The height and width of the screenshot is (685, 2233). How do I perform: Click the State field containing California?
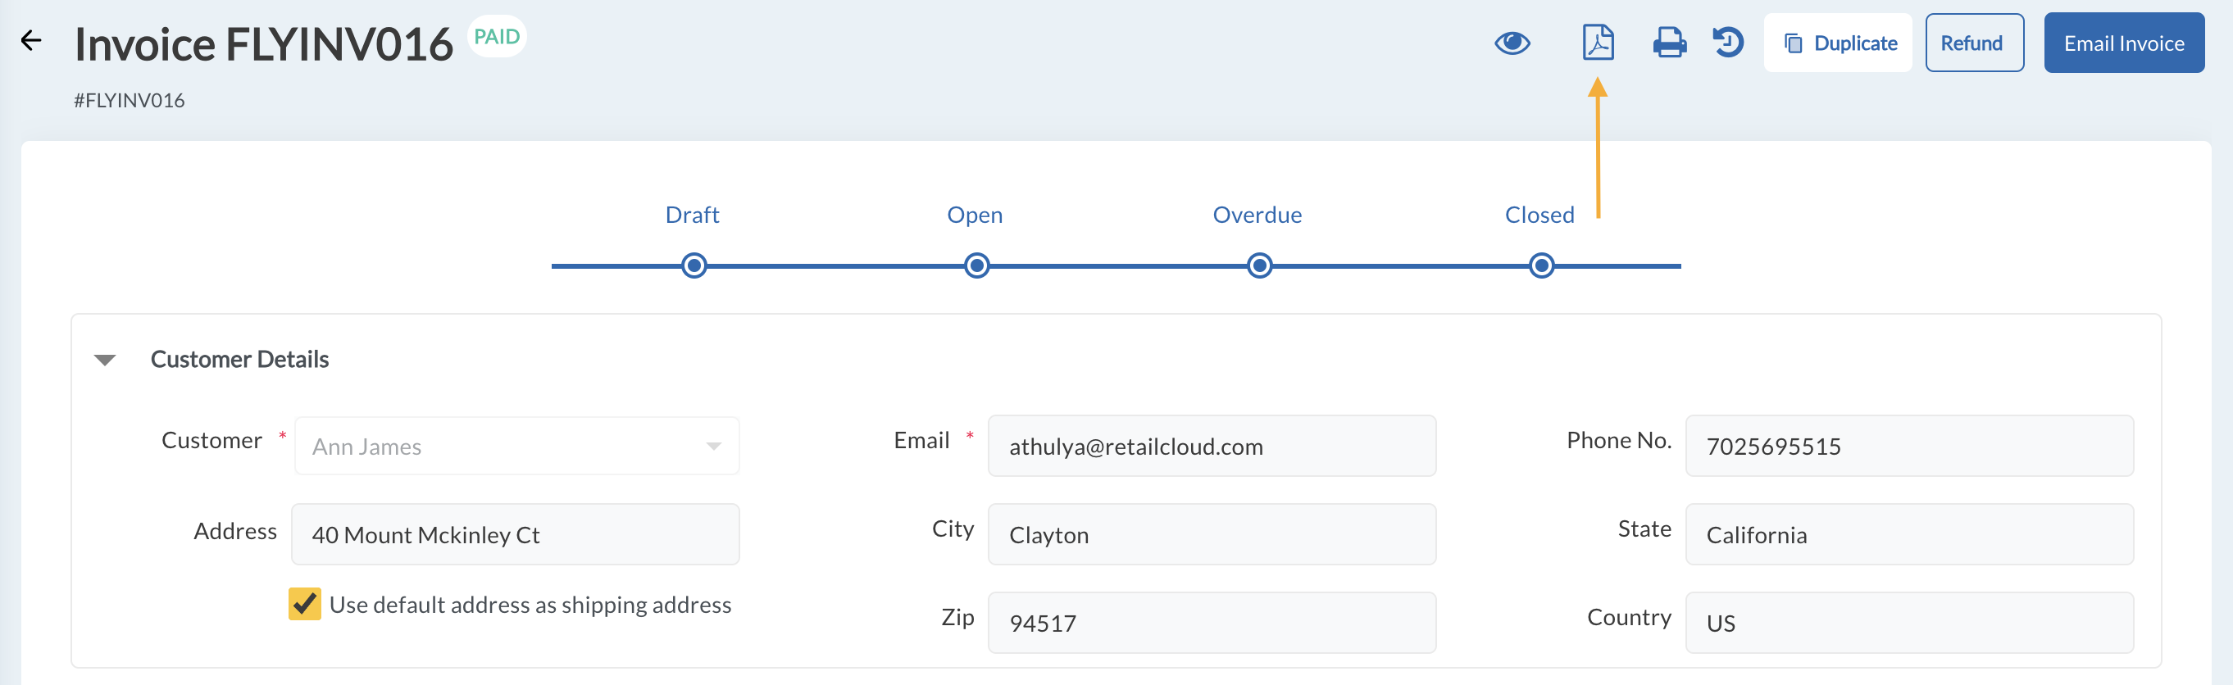[x=1909, y=534]
